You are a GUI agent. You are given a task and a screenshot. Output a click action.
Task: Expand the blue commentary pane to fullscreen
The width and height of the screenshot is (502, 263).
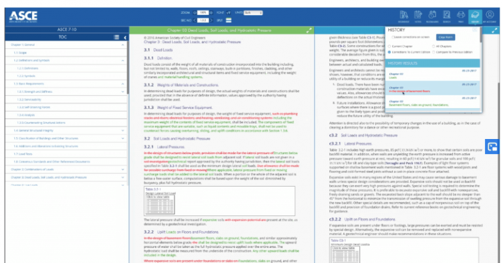pyautogui.click(x=495, y=31)
